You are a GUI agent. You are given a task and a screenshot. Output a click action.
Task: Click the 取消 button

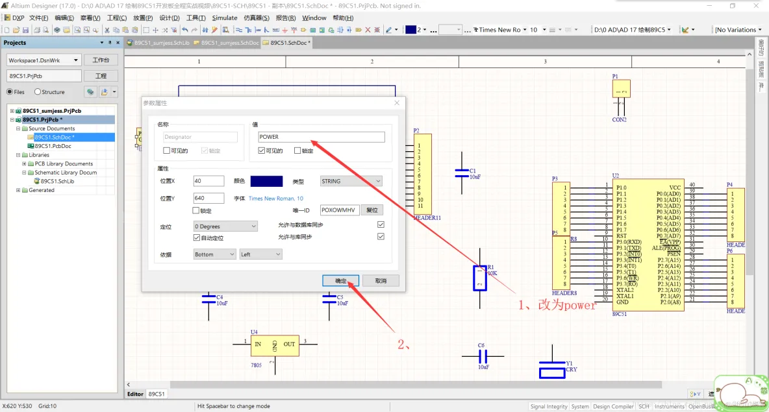tap(381, 281)
